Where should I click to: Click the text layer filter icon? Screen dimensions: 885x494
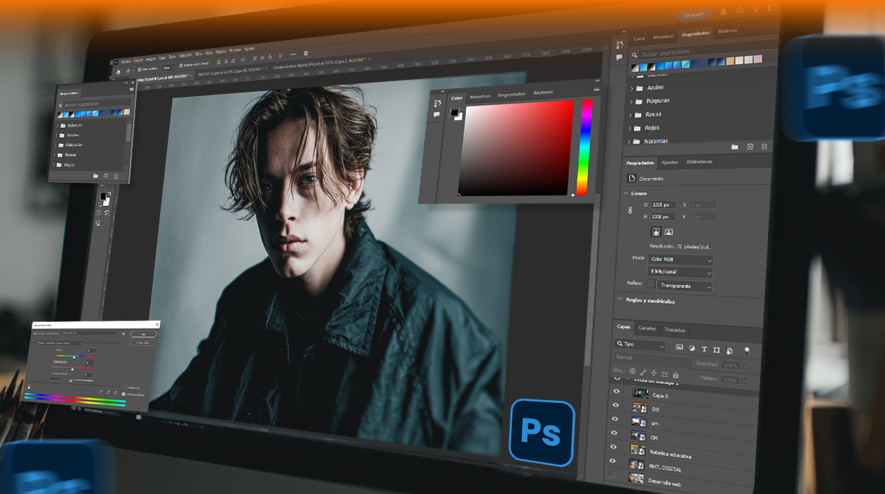point(704,349)
